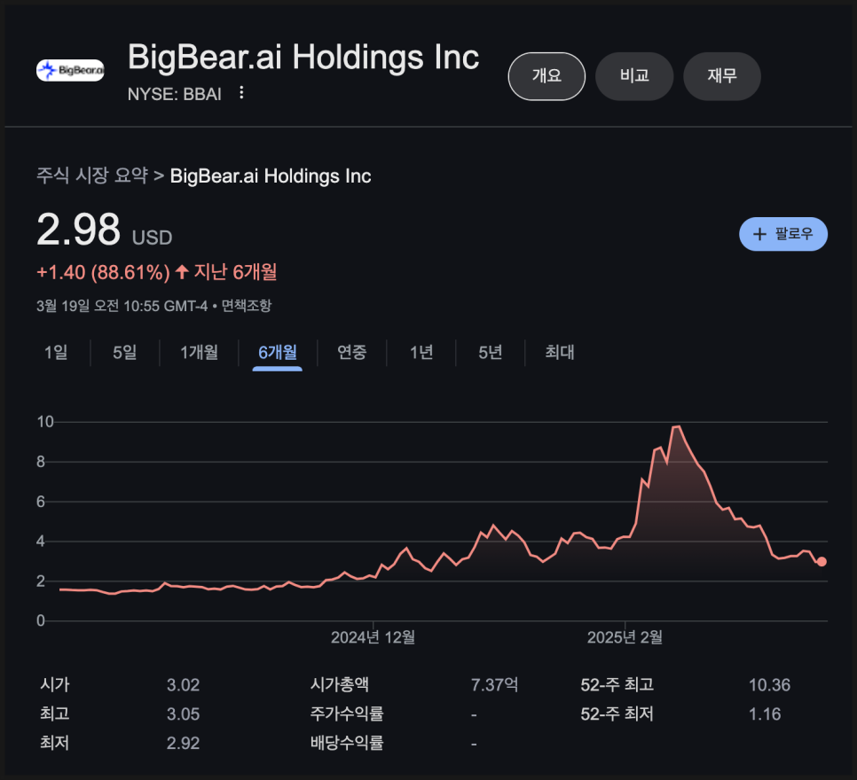Click the 시가 value 3.02
The width and height of the screenshot is (857, 780).
tap(183, 685)
